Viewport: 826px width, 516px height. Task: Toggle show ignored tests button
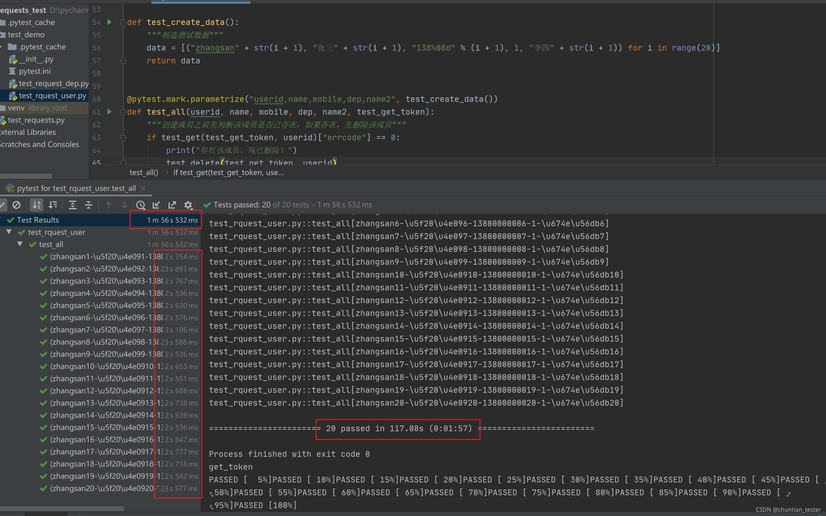(16, 205)
